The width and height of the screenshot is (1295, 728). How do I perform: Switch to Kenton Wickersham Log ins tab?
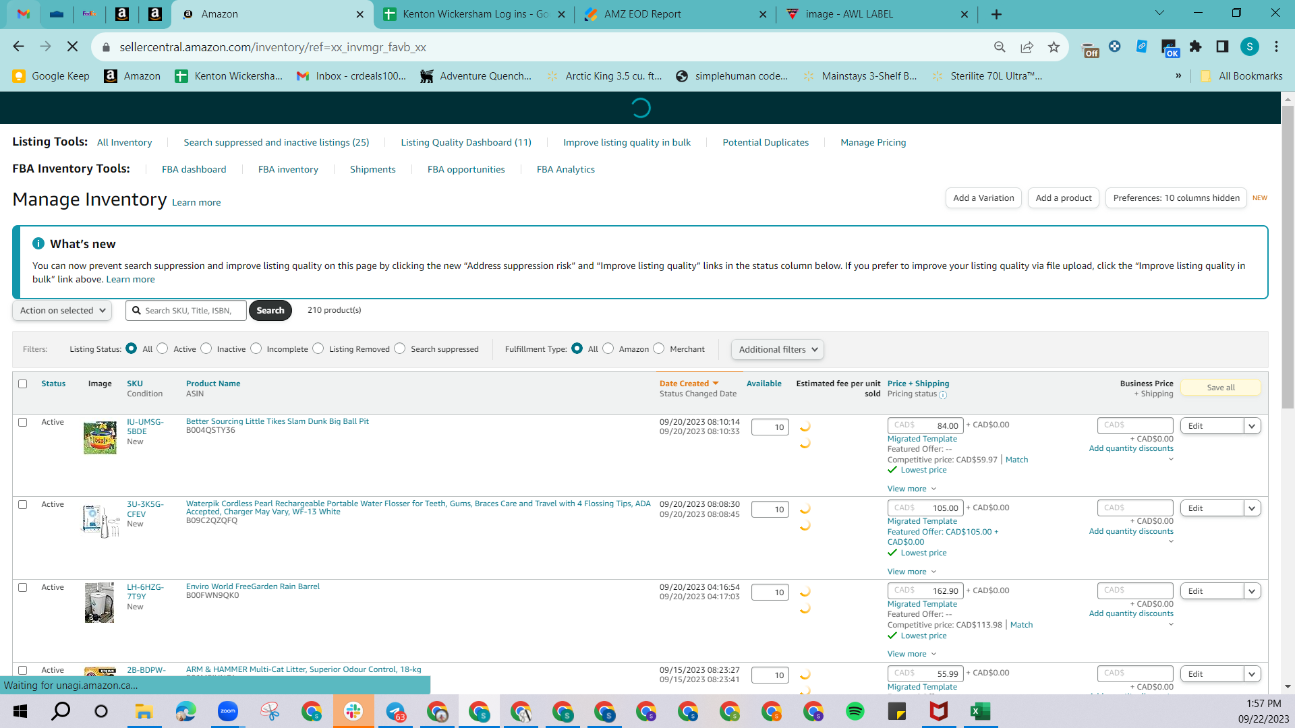pyautogui.click(x=473, y=14)
